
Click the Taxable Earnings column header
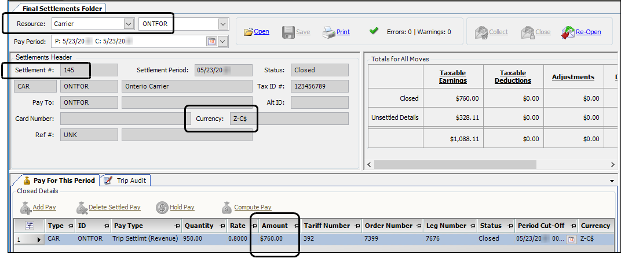click(x=453, y=77)
